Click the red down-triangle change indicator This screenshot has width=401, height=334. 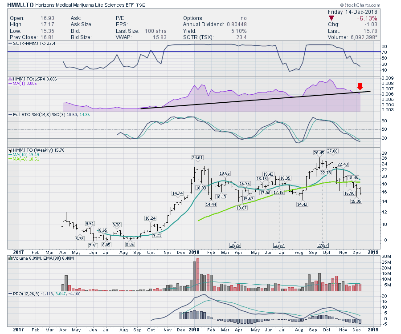(331, 18)
